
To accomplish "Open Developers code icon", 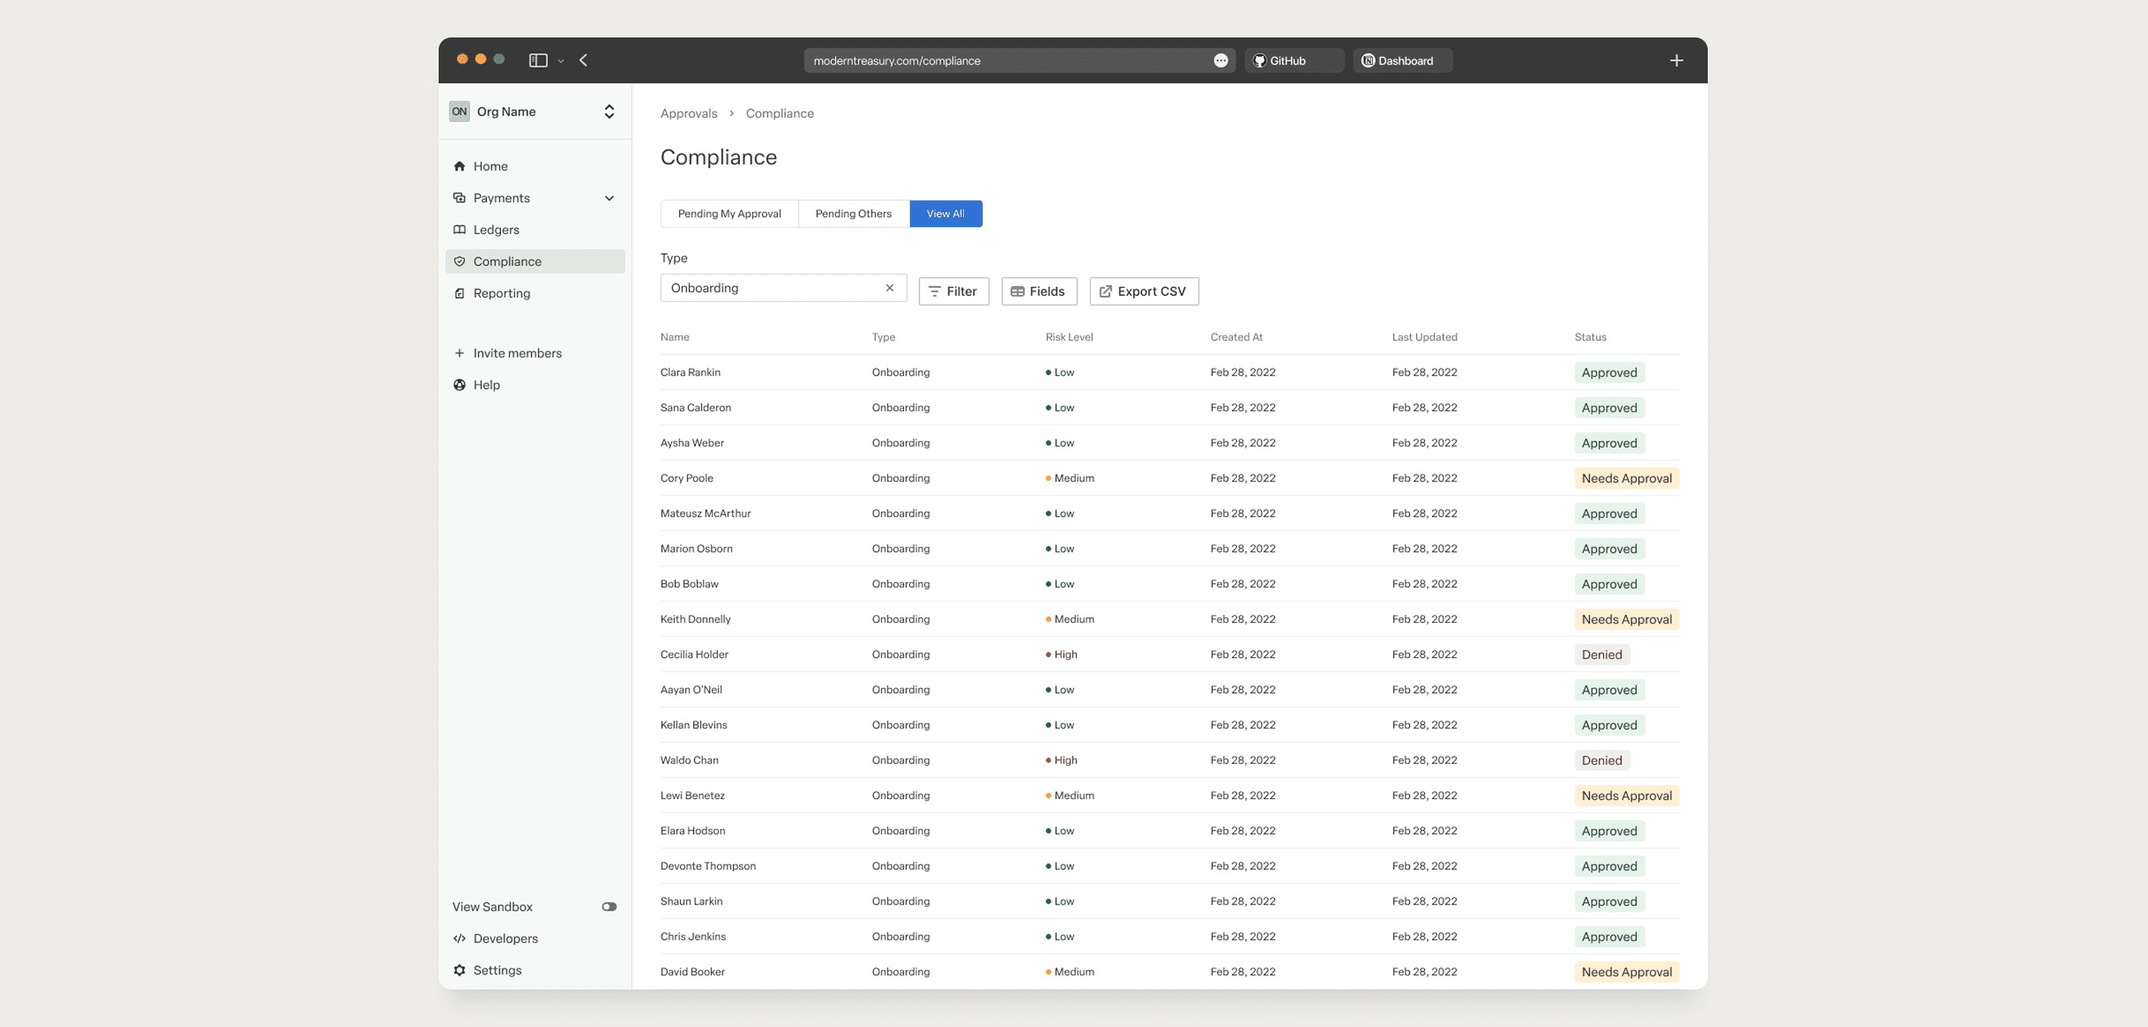I will (x=460, y=939).
